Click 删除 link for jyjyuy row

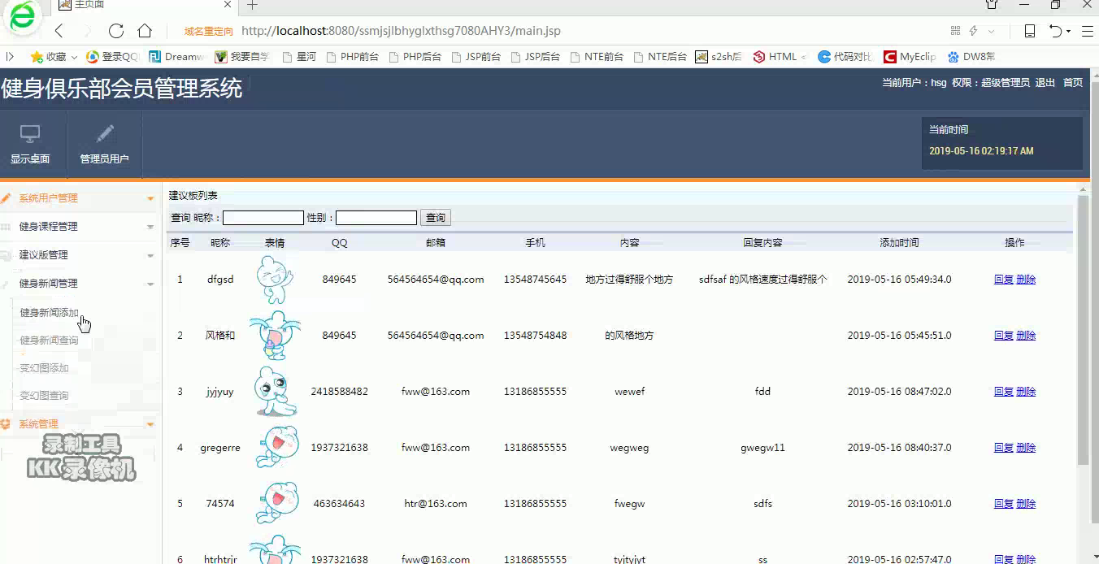coord(1026,392)
